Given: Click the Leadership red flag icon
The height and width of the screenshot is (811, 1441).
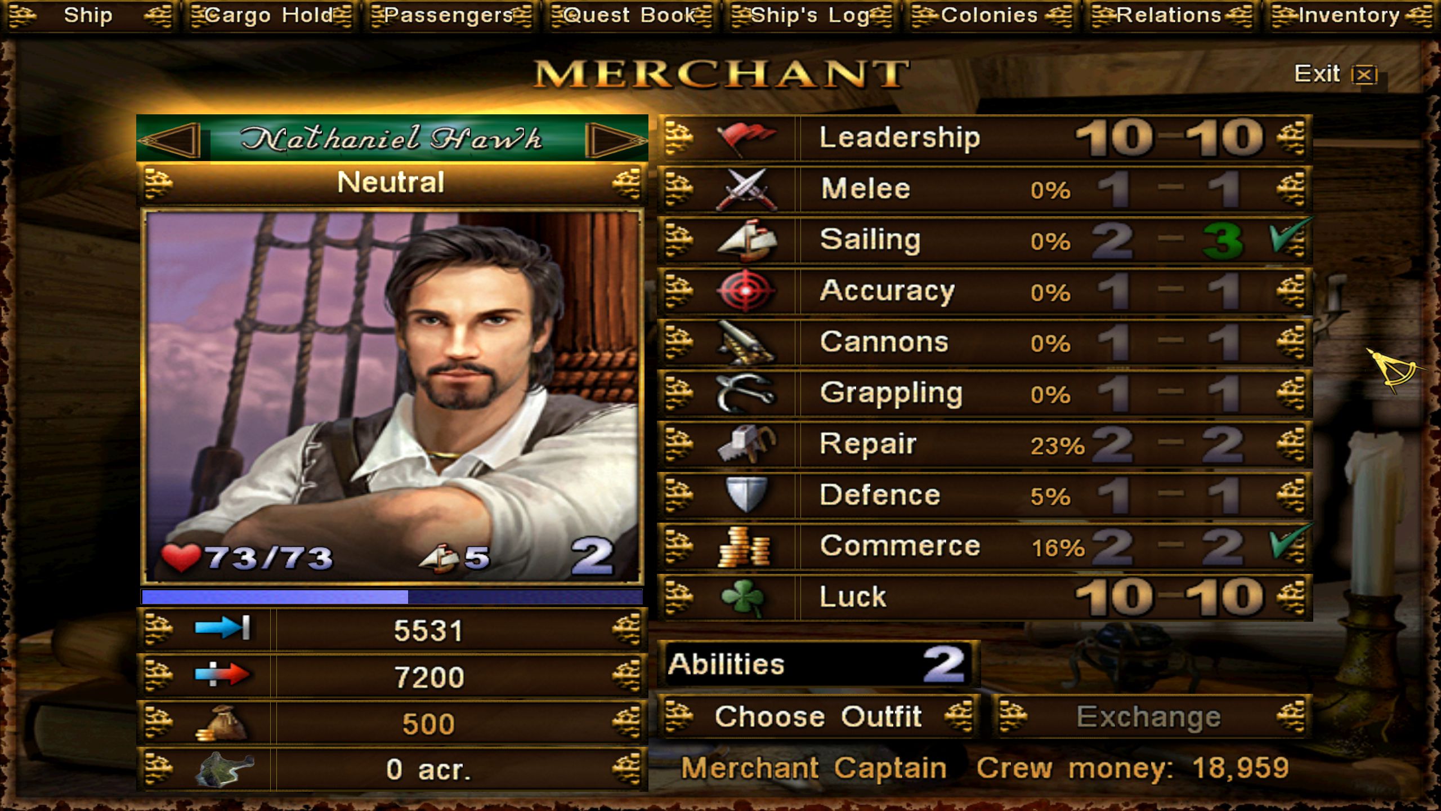Looking at the screenshot, I should pyautogui.click(x=746, y=138).
